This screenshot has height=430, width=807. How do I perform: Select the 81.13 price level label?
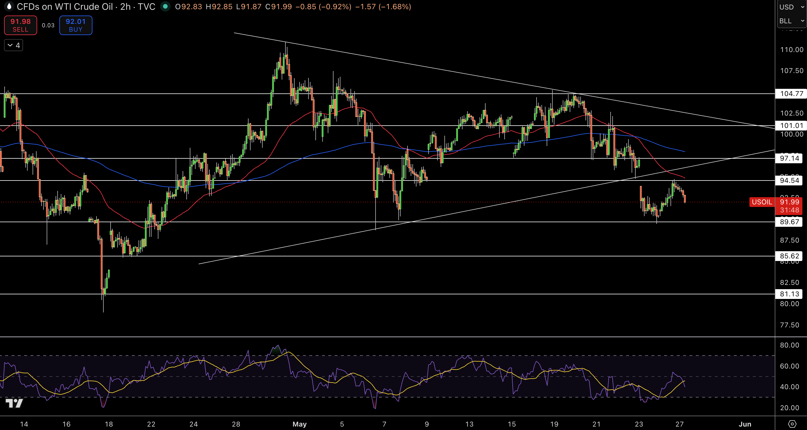pos(789,294)
